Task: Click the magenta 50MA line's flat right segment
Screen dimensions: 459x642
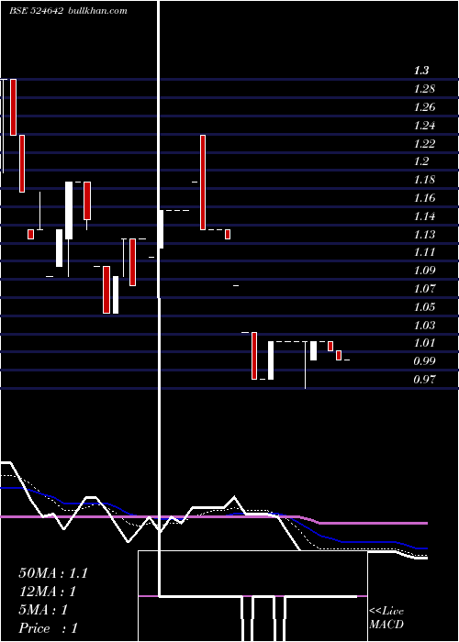Action: pyautogui.click(x=373, y=524)
